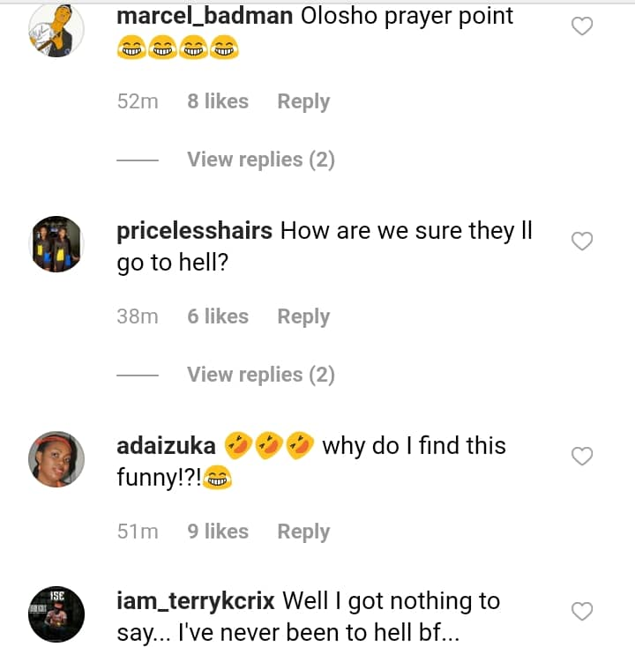The height and width of the screenshot is (647, 635).
Task: Open iam_terrykcrix profile avatar
Action: tap(56, 614)
